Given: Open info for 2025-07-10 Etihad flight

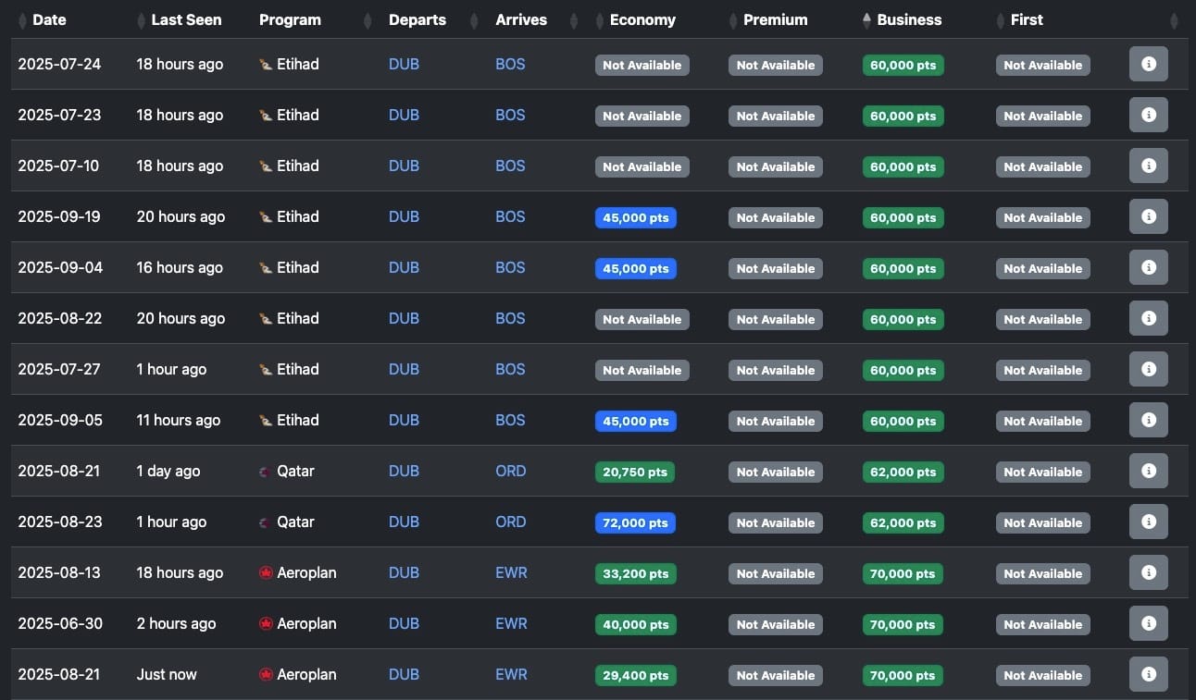Looking at the screenshot, I should [x=1149, y=166].
